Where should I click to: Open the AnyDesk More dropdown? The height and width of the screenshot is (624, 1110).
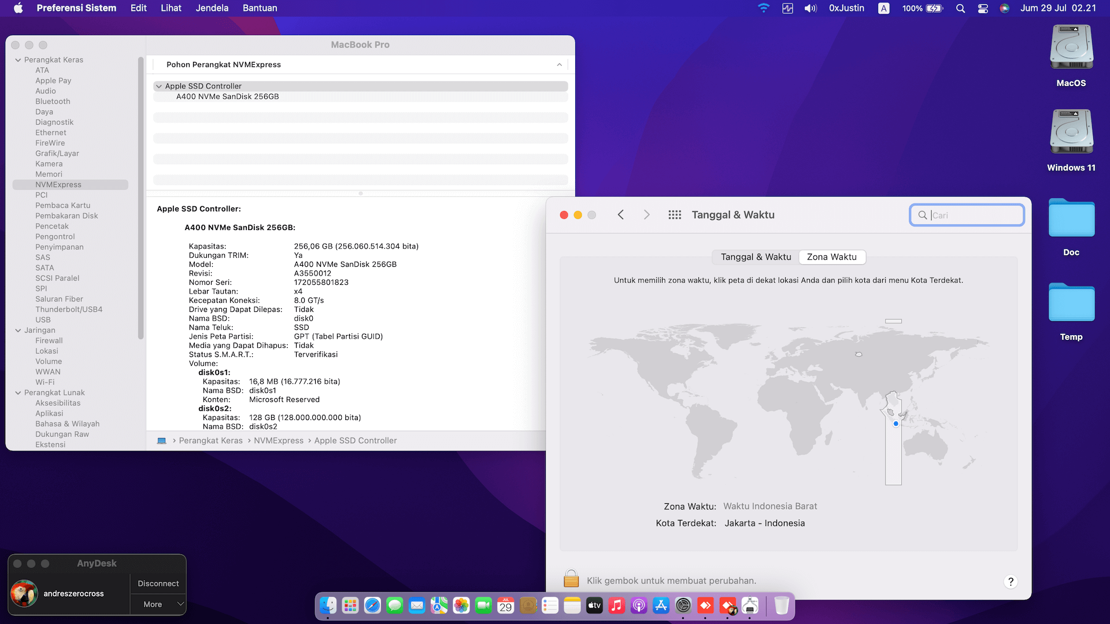tap(158, 604)
